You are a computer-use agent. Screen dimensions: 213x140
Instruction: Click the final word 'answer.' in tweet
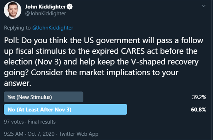click(x=18, y=83)
